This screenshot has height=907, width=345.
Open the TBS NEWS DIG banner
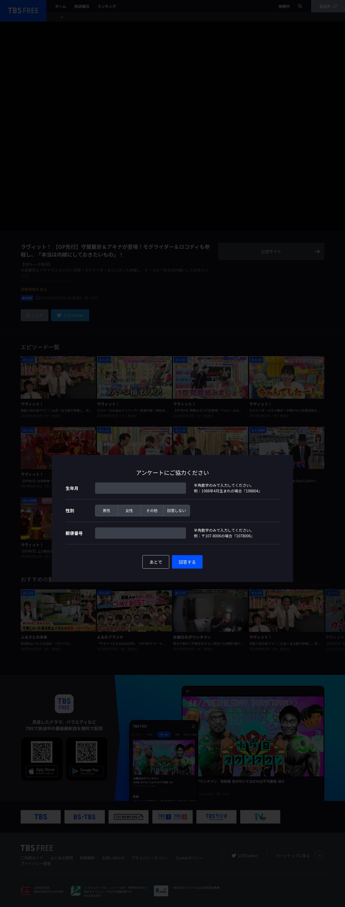coord(129,817)
